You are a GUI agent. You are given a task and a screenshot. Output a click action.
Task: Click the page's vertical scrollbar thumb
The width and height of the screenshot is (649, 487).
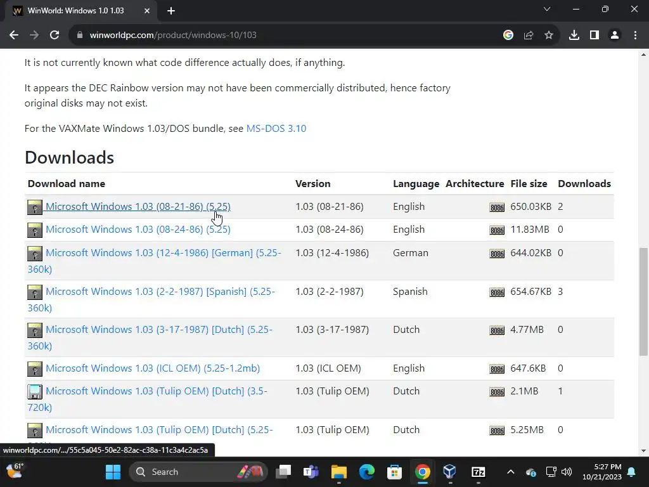tap(644, 301)
